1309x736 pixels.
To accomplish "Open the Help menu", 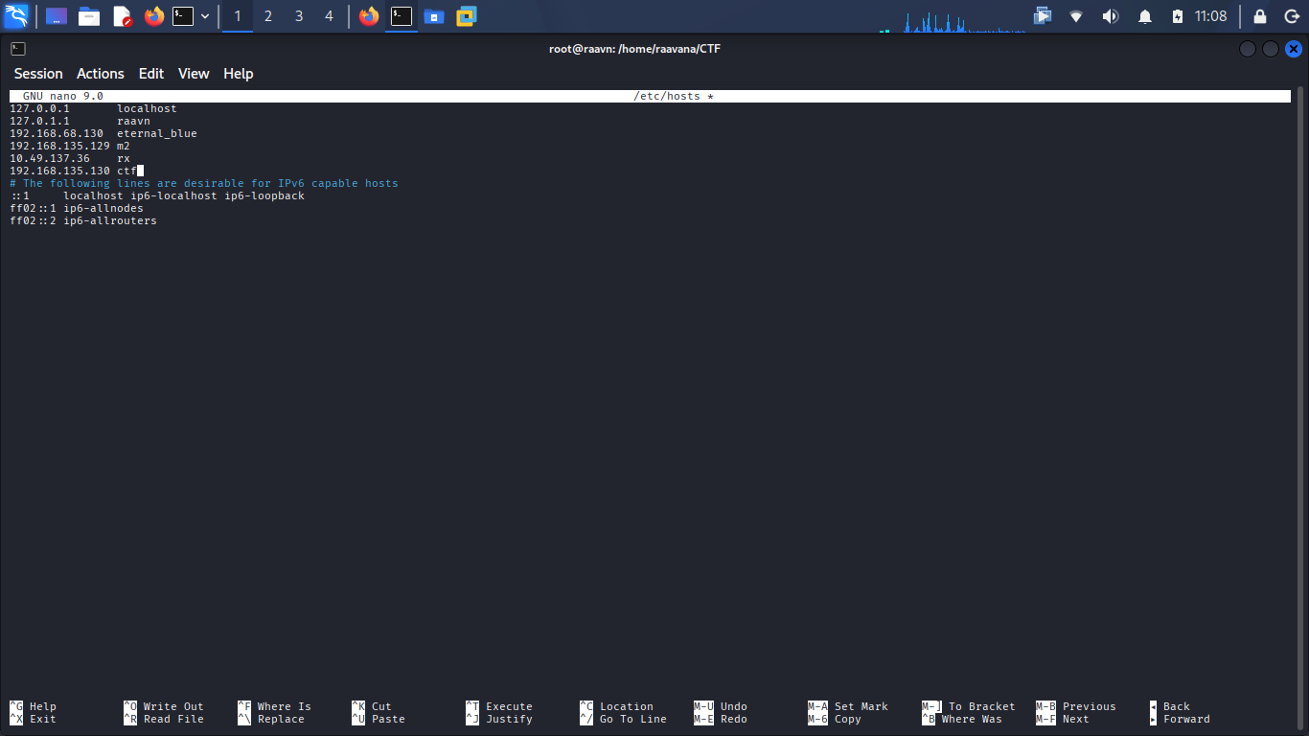I will 239,74.
